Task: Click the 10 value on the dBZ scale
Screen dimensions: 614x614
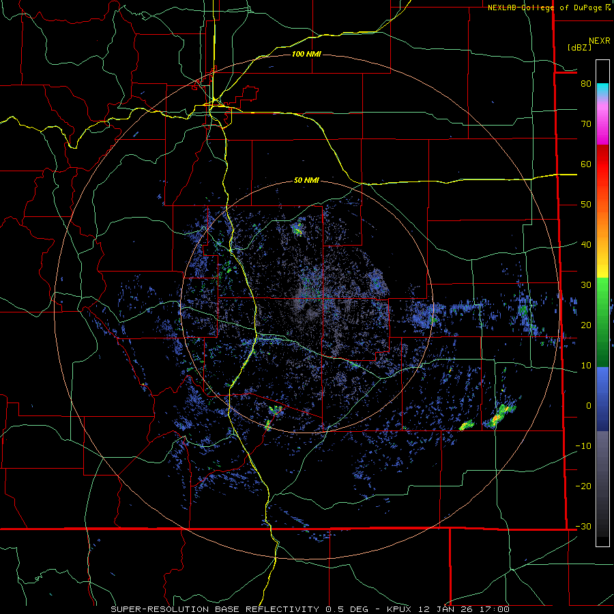Action: pyautogui.click(x=586, y=366)
